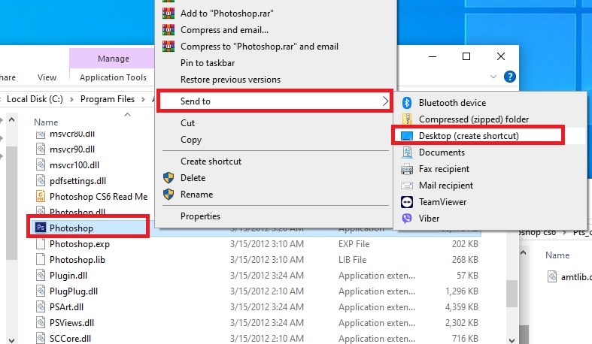Open the View ribbon tab
592x344 pixels.
pos(47,77)
